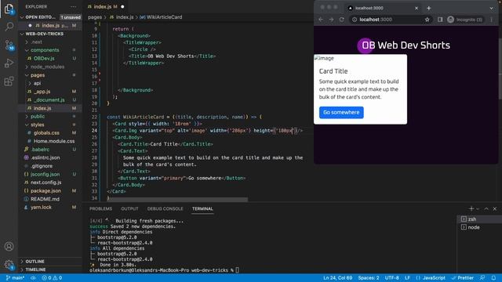Expand the Outline section
The width and height of the screenshot is (502, 282).
35,261
